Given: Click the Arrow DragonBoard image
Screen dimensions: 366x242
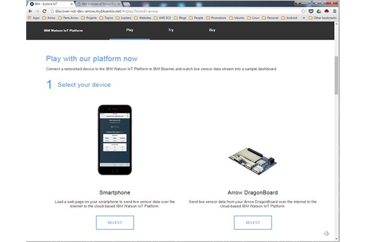Looking at the screenshot, I should (x=253, y=161).
